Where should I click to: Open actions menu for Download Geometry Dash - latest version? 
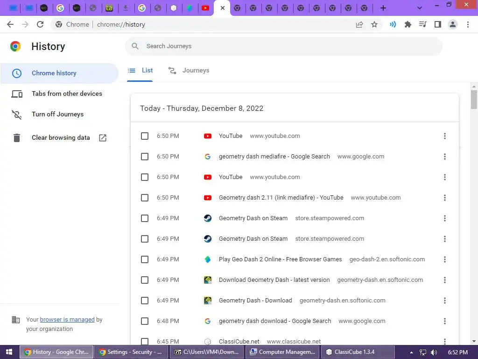[x=445, y=280]
